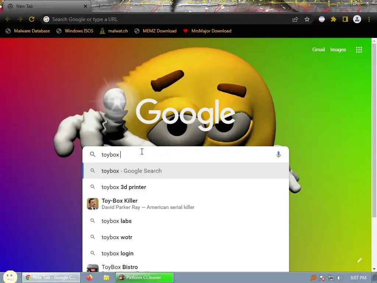Open the Action Center flag tray icon

[322, 278]
